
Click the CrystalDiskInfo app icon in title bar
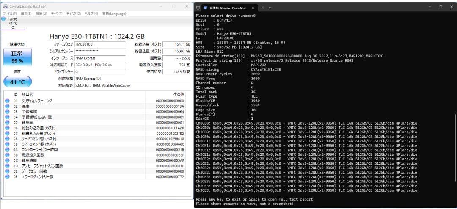tap(5, 6)
